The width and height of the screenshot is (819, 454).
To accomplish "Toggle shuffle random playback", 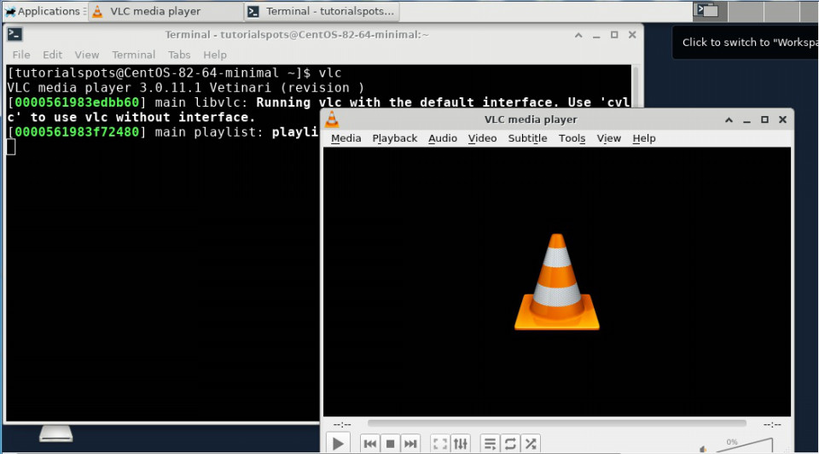I will coord(531,444).
